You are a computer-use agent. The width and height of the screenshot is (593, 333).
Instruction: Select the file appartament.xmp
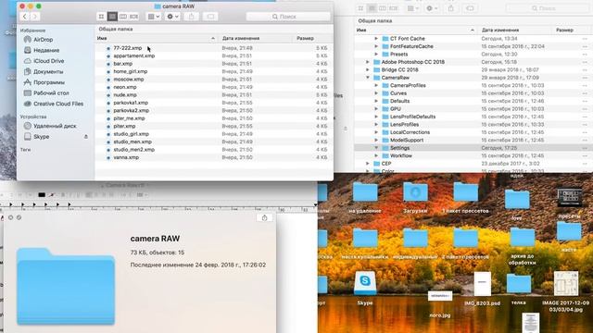[x=133, y=55]
